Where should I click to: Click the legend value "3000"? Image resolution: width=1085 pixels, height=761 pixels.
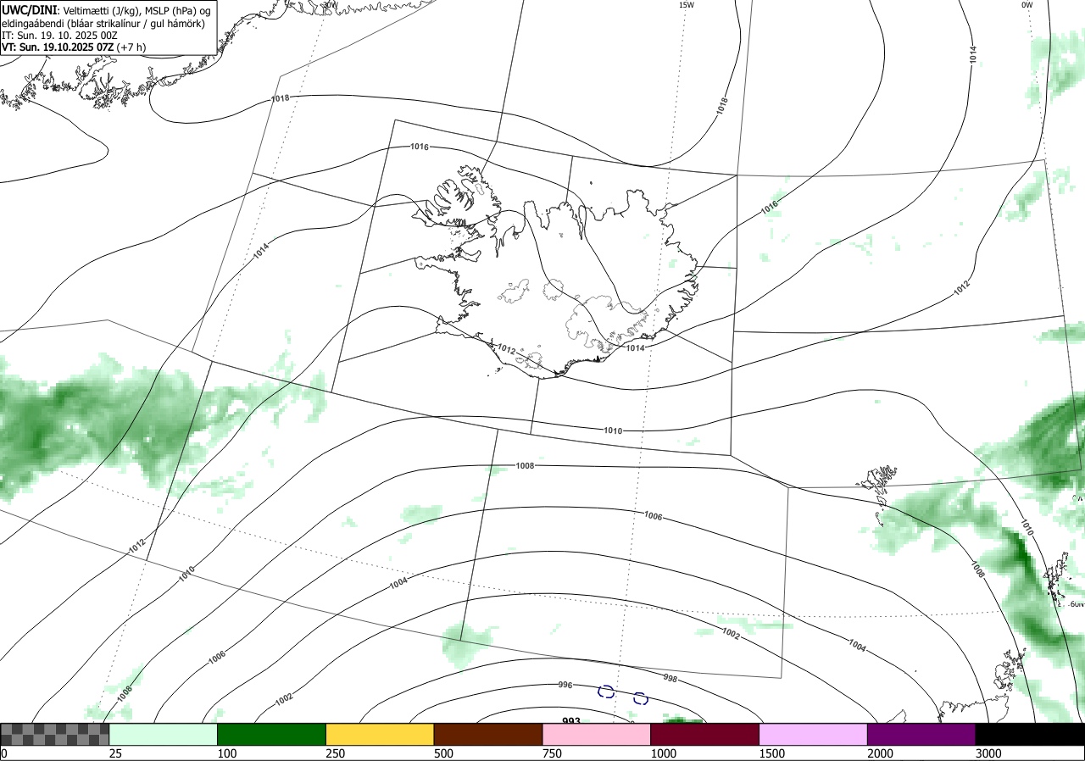pos(988,753)
